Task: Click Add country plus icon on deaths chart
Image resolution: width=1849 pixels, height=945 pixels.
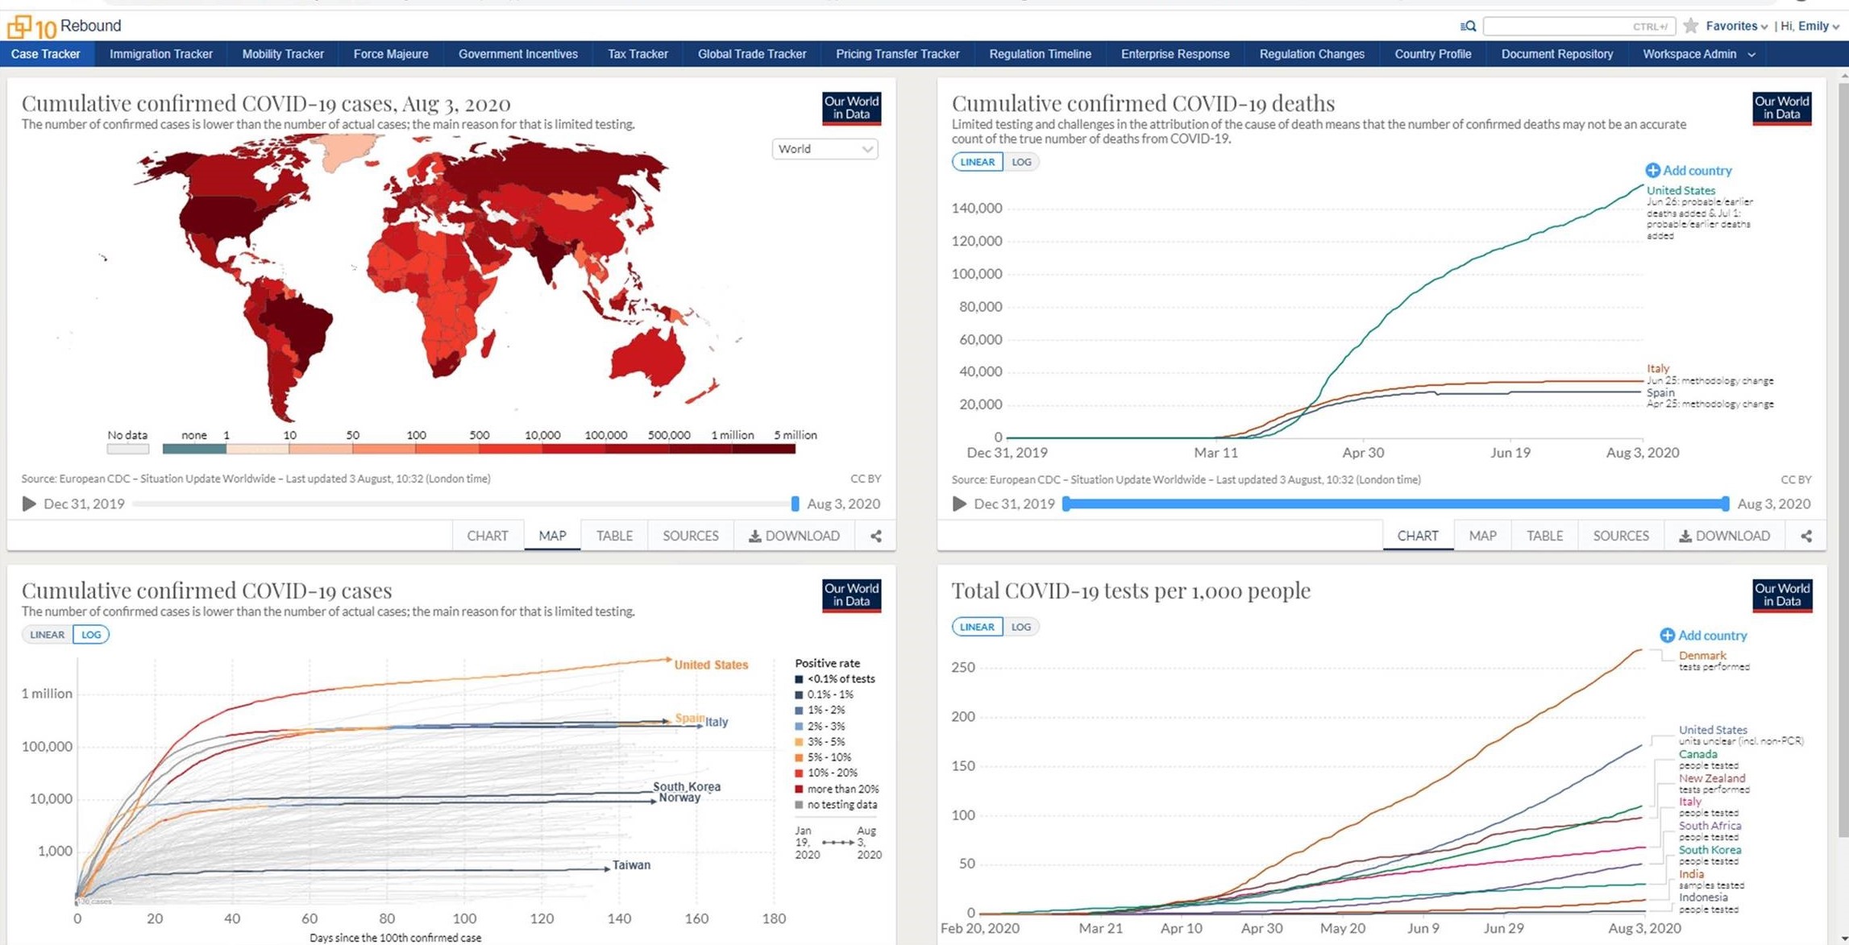Action: click(1652, 170)
